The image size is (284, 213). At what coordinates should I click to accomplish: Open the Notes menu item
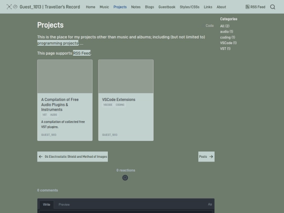point(136,7)
